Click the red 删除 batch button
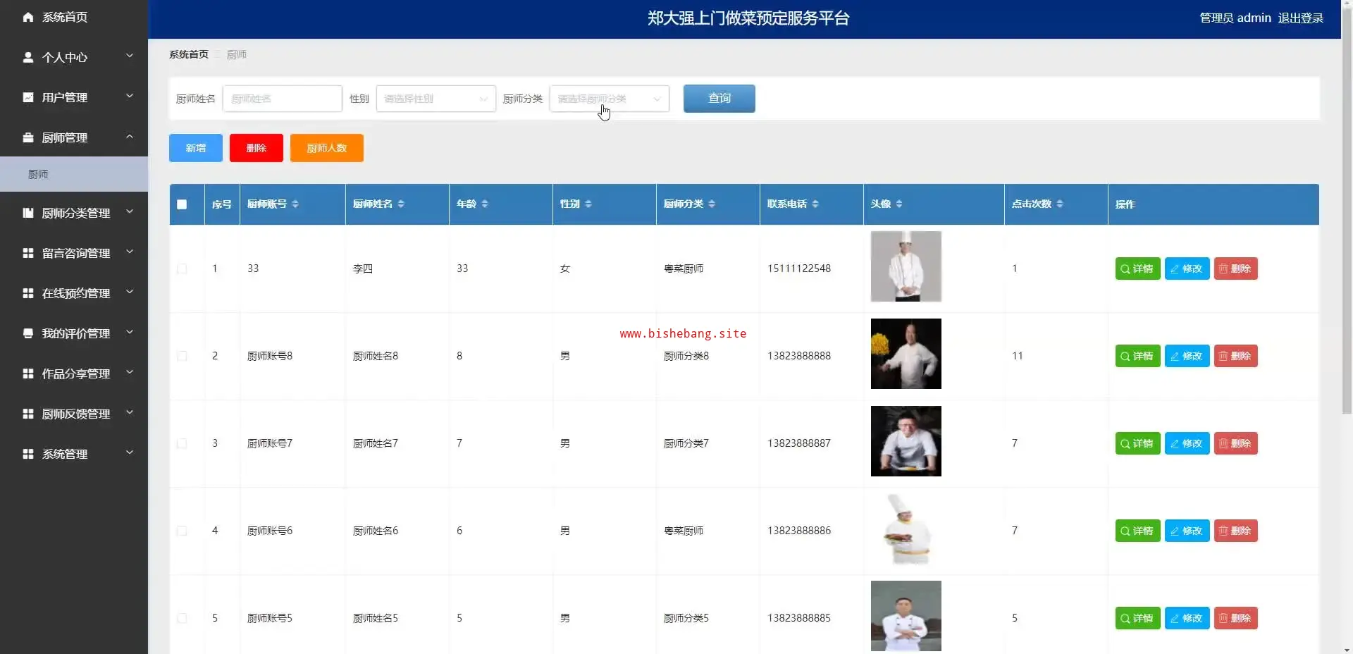1353x654 pixels. [257, 148]
